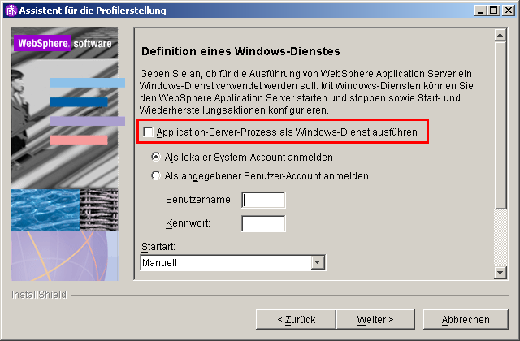Select Als lokaler System-Account anmelden
520x341 pixels.
(x=156, y=157)
